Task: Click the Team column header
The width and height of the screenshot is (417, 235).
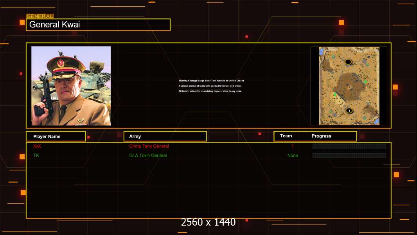Action: [286, 136]
